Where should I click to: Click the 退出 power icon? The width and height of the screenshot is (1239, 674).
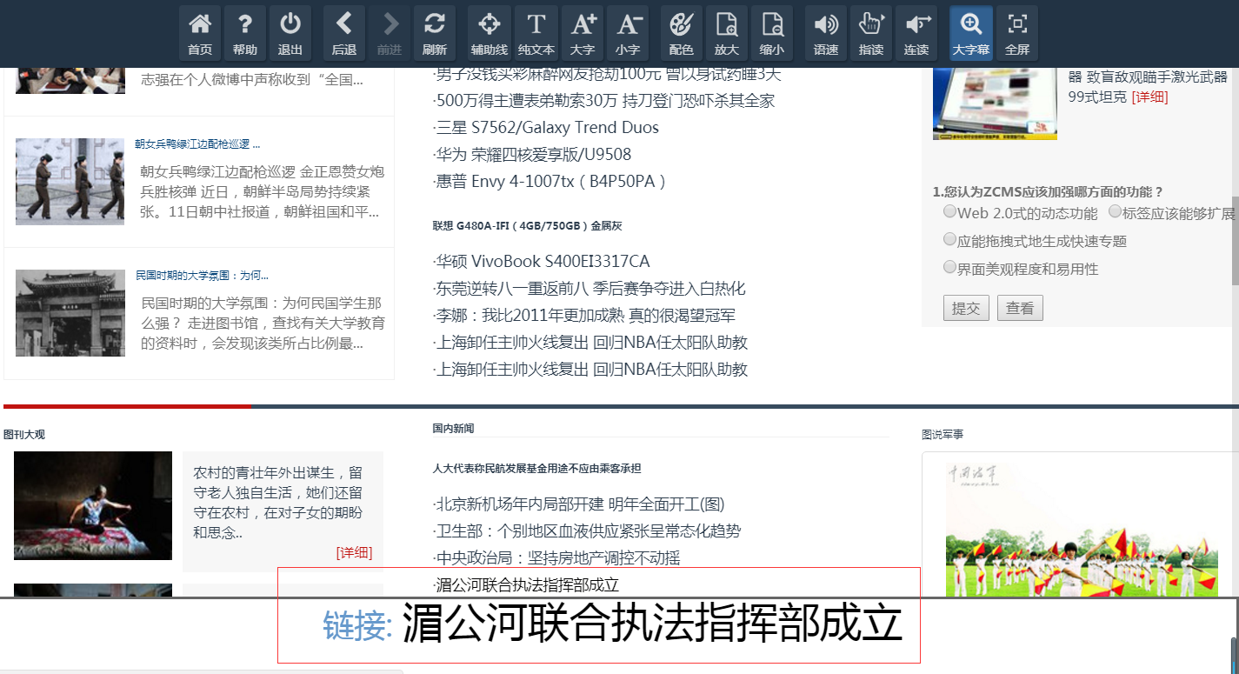(x=290, y=33)
